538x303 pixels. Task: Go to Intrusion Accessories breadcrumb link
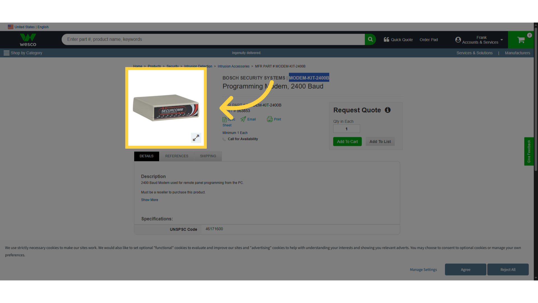[x=233, y=66]
